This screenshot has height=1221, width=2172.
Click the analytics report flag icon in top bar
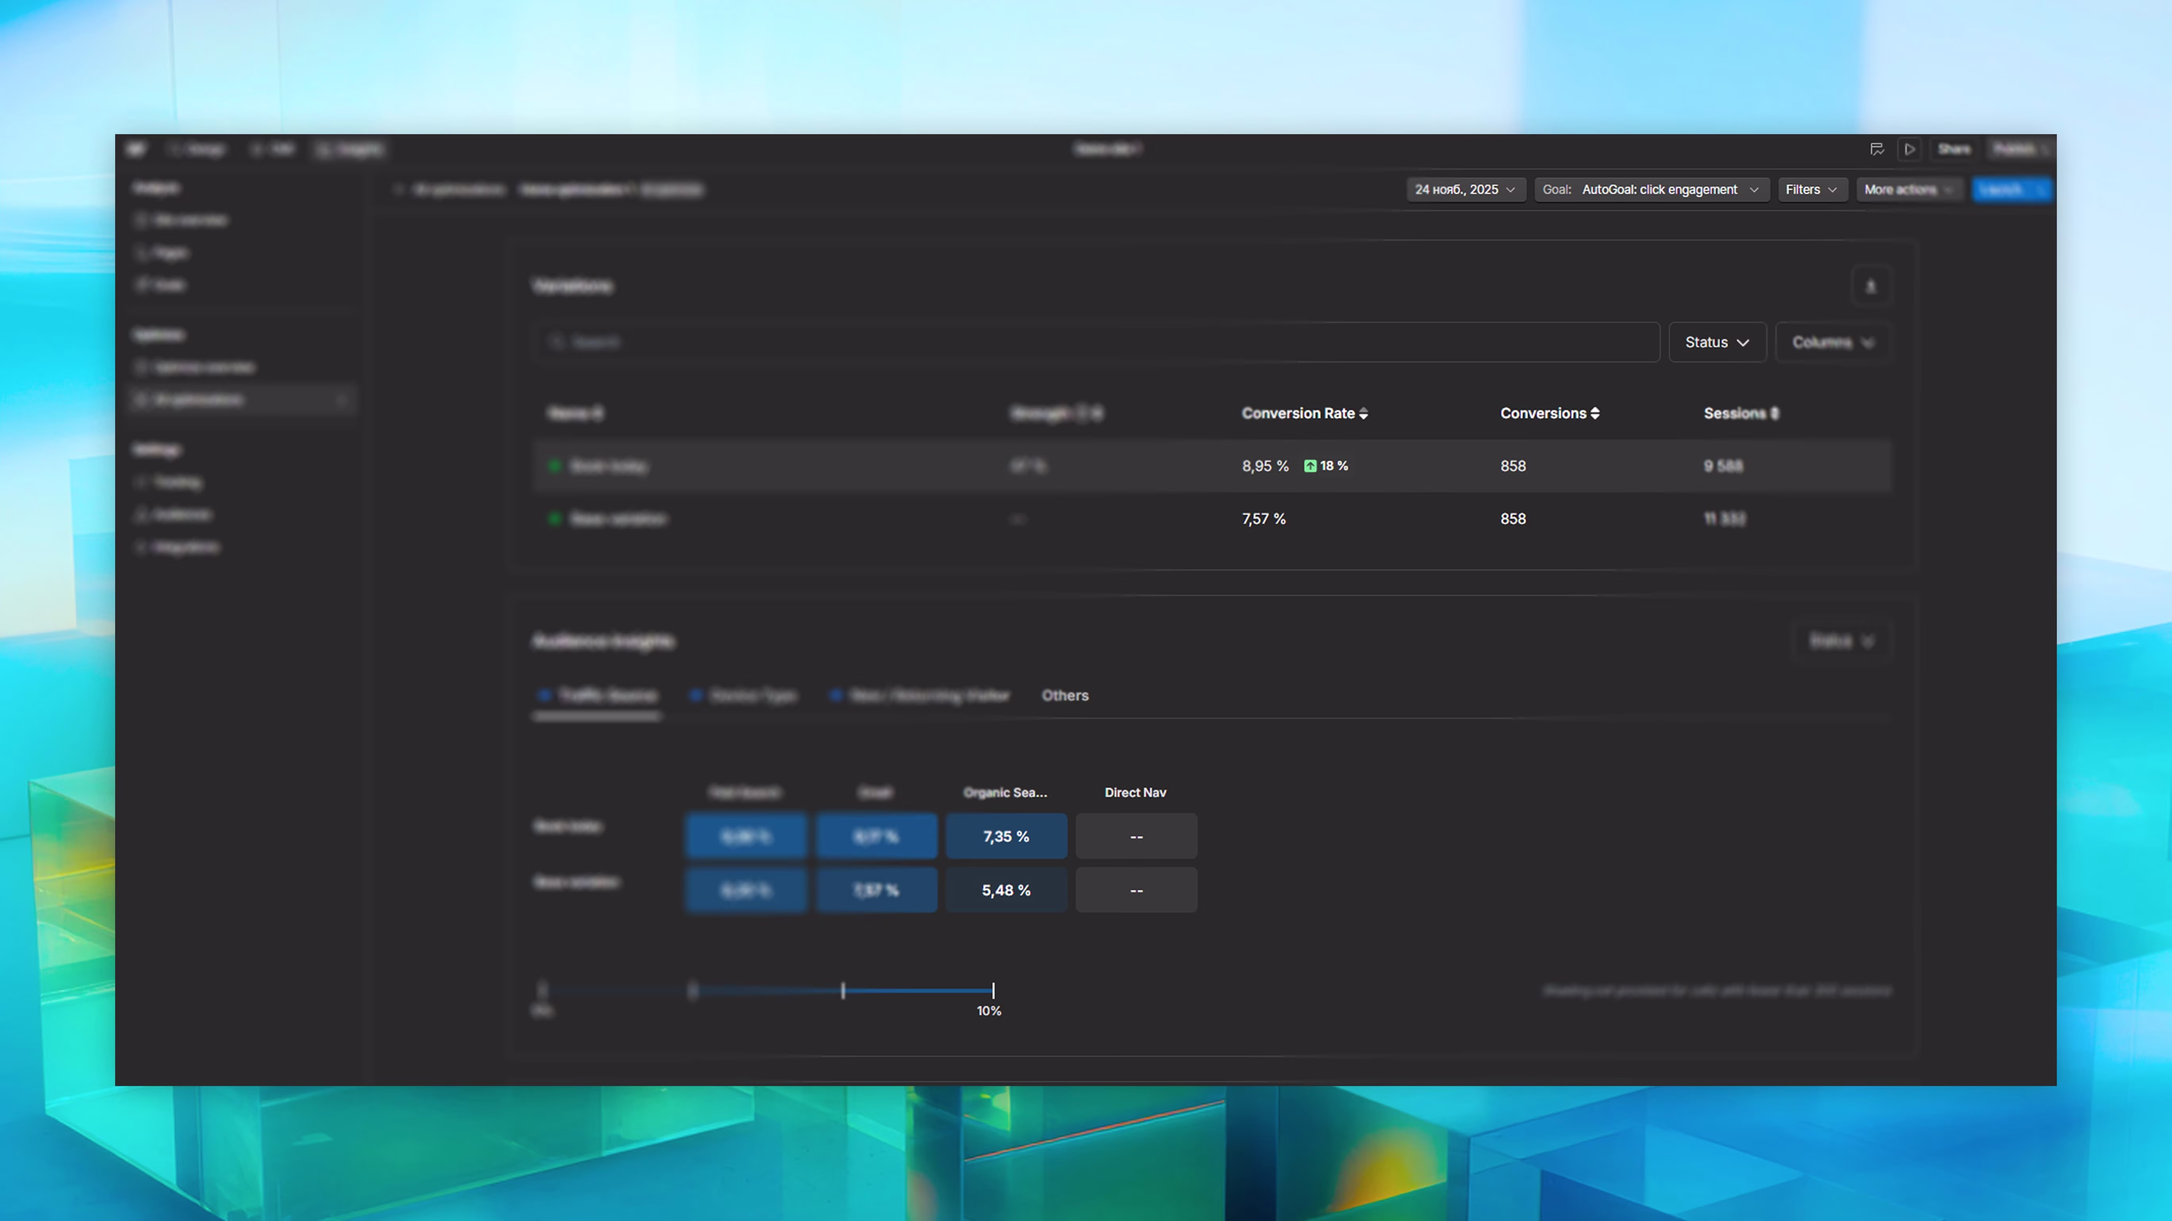(x=1877, y=149)
